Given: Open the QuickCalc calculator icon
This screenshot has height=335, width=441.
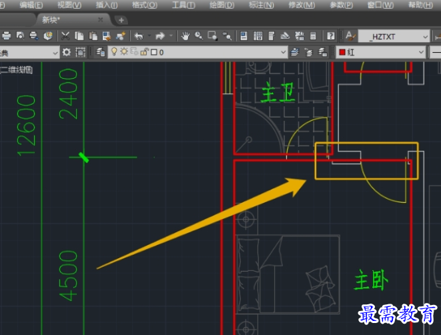Looking at the screenshot, I should (313, 36).
